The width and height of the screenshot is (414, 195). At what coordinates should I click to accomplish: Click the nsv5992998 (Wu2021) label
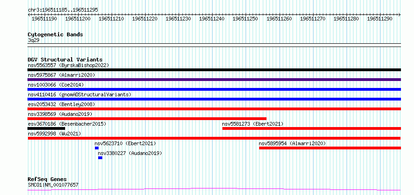coord(54,134)
